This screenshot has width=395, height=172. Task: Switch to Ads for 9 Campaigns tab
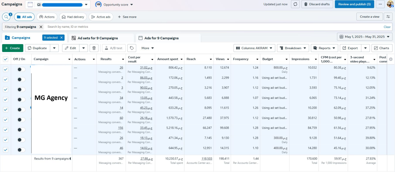[x=161, y=38]
